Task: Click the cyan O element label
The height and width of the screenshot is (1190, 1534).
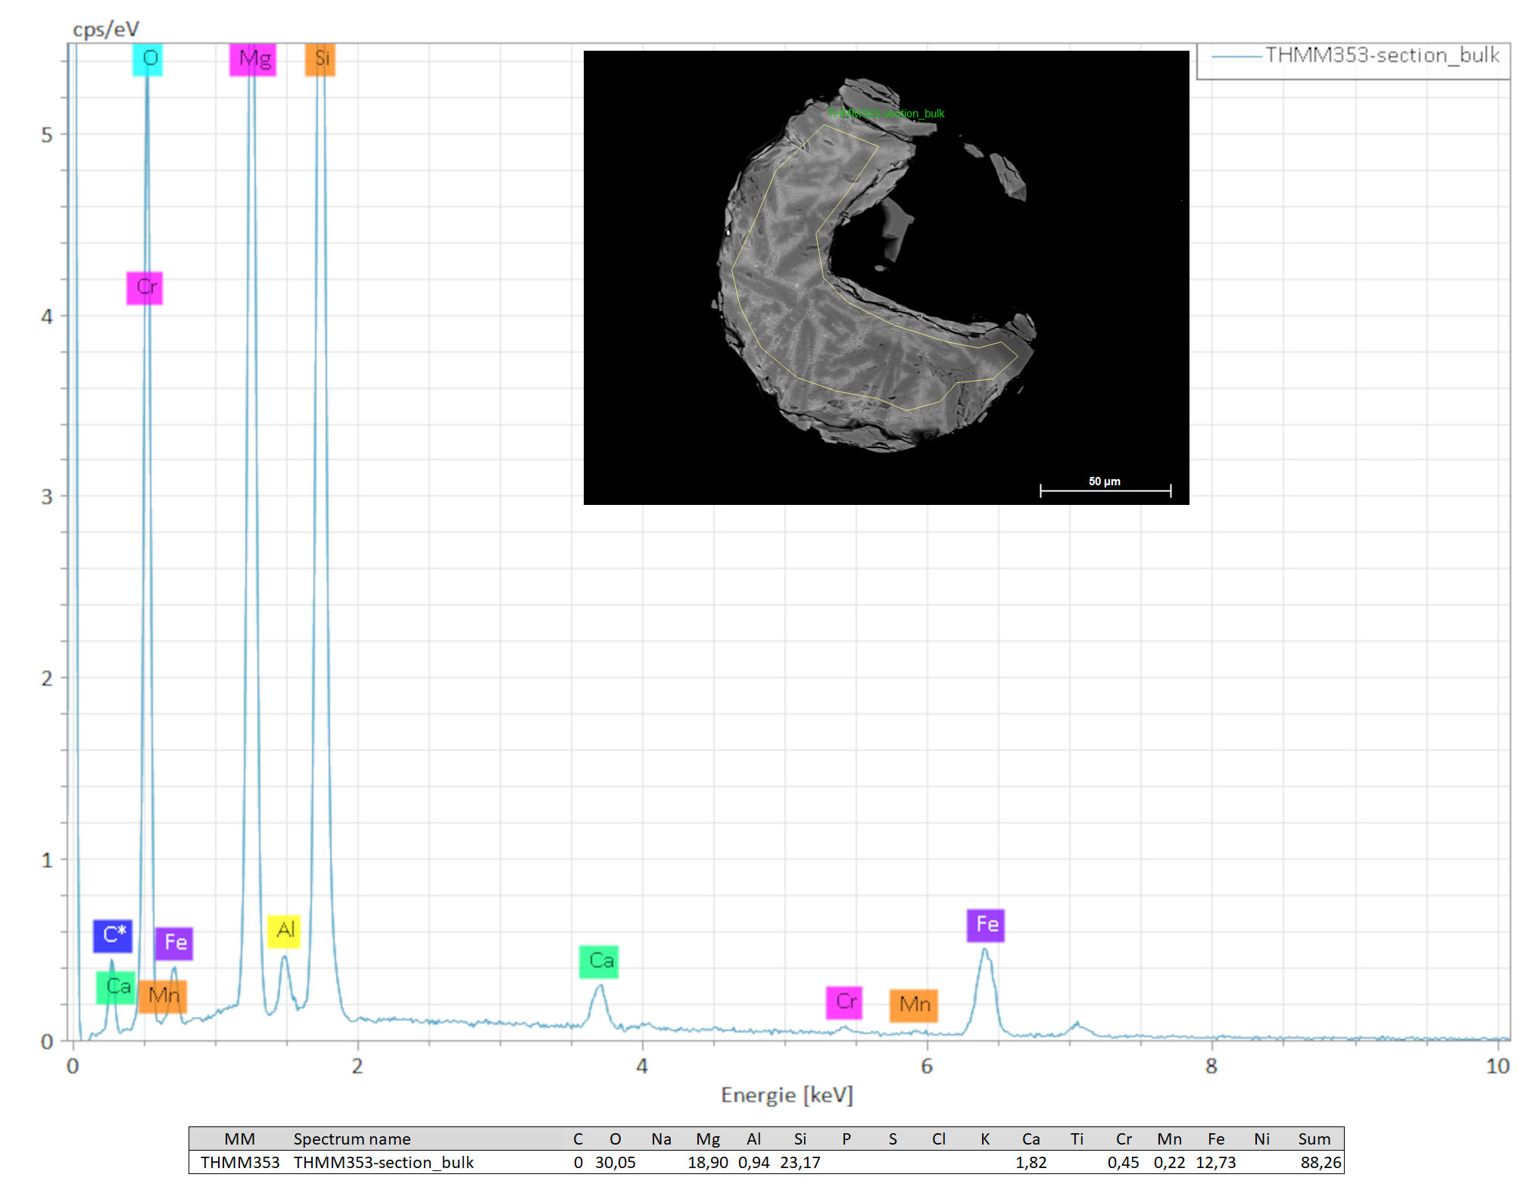Action: [148, 59]
